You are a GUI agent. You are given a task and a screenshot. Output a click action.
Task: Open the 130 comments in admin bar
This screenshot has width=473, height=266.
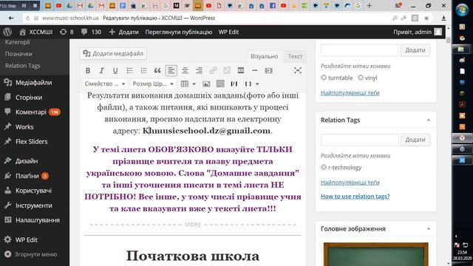tap(91, 32)
